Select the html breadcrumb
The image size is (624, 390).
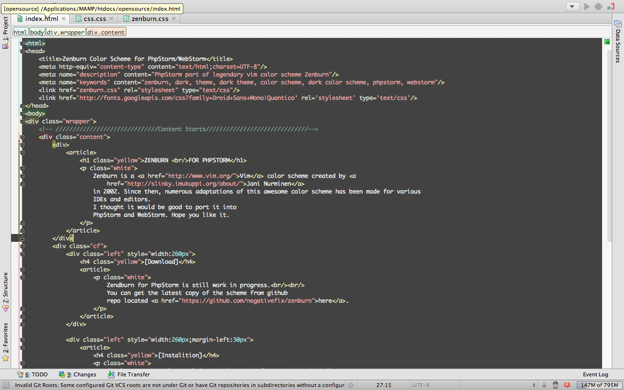tap(20, 32)
